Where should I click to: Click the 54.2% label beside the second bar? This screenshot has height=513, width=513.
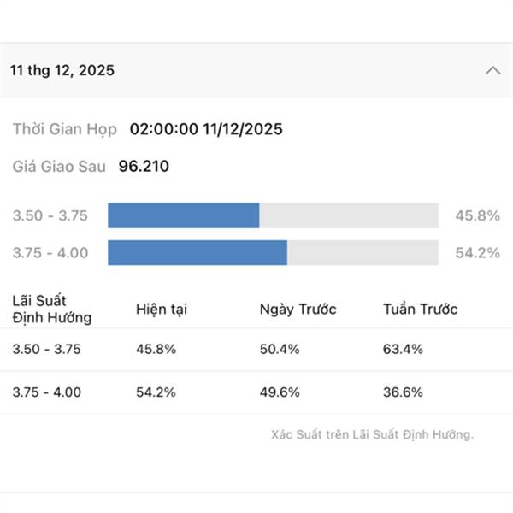(477, 253)
